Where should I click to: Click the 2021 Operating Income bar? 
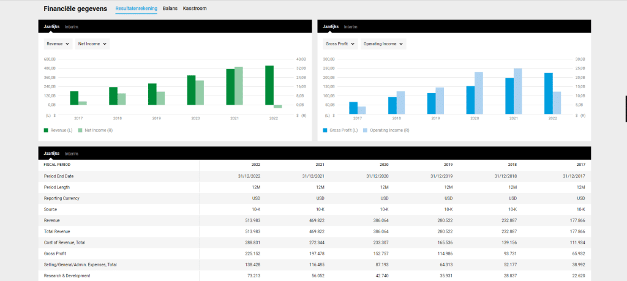tap(518, 91)
